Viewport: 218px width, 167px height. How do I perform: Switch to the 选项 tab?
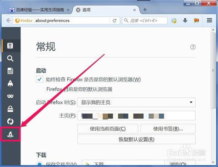106,10
